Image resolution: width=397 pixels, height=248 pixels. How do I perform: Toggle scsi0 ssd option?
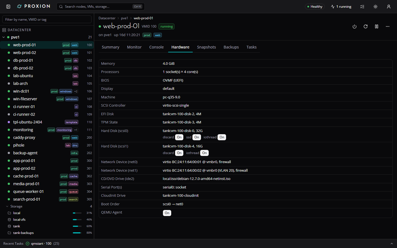coord(197,137)
